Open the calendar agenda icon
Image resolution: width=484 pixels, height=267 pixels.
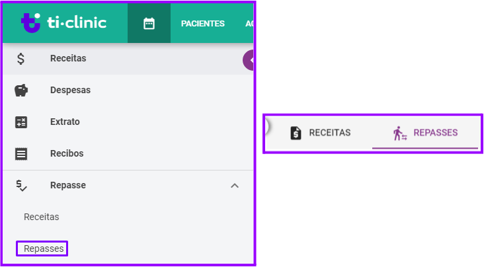(x=149, y=24)
